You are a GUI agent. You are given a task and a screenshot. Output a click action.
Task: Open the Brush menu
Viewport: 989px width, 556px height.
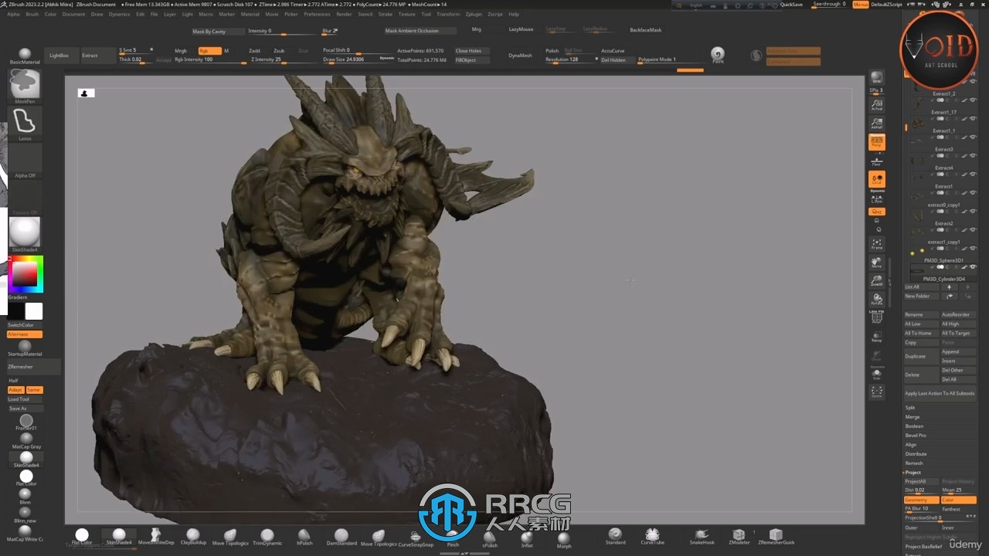pyautogui.click(x=32, y=14)
